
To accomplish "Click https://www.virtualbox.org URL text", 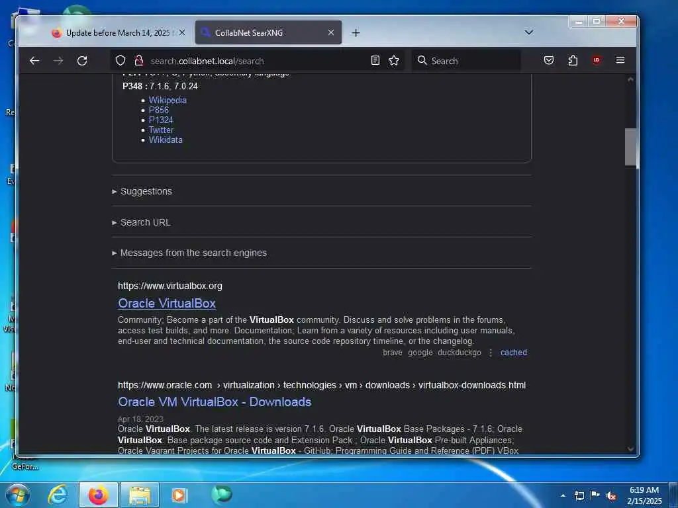I will pyautogui.click(x=170, y=286).
